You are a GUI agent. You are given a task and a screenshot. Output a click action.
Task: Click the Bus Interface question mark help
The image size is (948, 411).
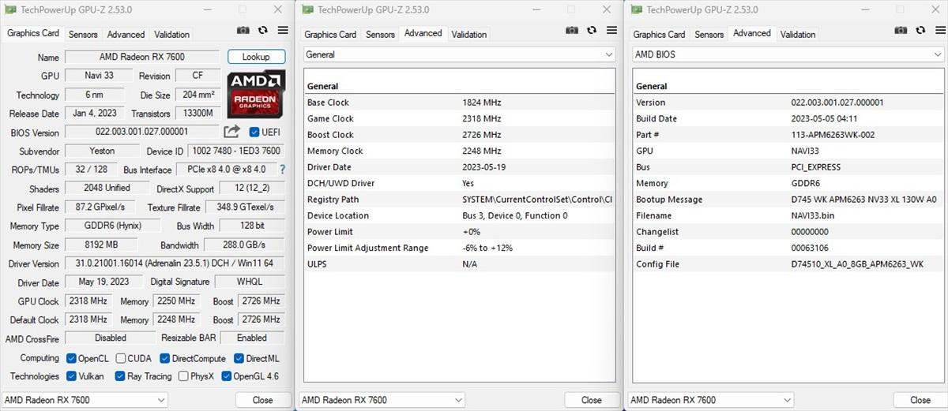pyautogui.click(x=282, y=170)
